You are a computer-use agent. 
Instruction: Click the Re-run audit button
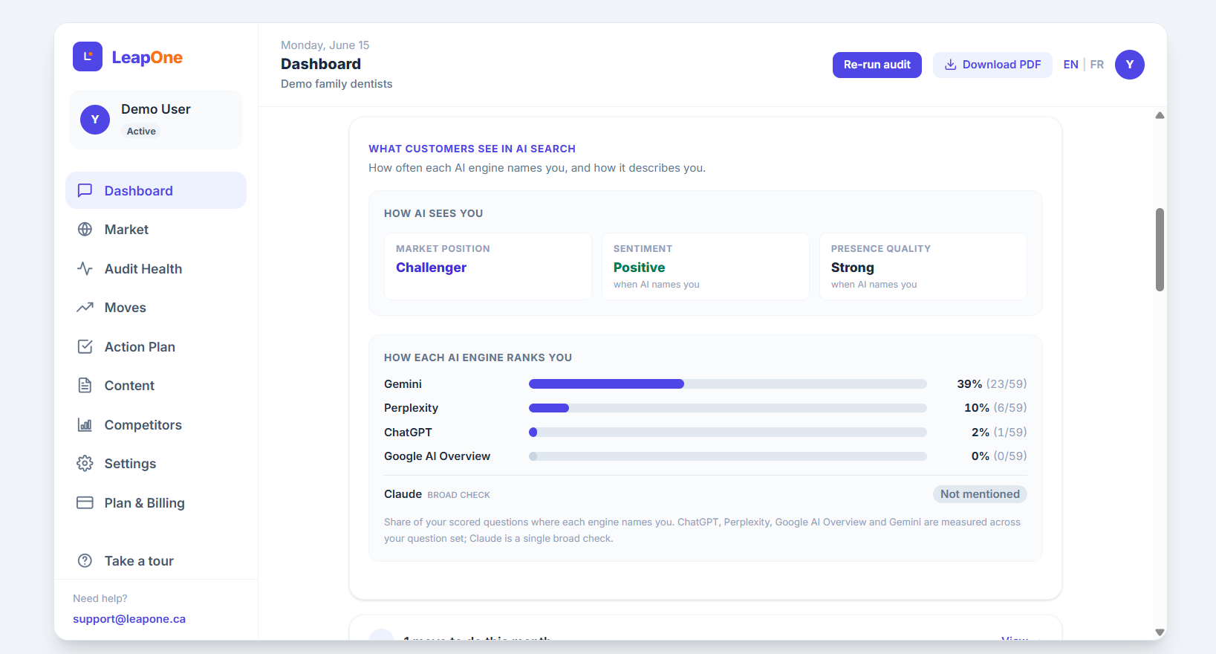pos(877,65)
